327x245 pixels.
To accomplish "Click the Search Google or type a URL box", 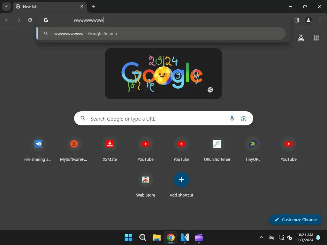I will [x=163, y=119].
